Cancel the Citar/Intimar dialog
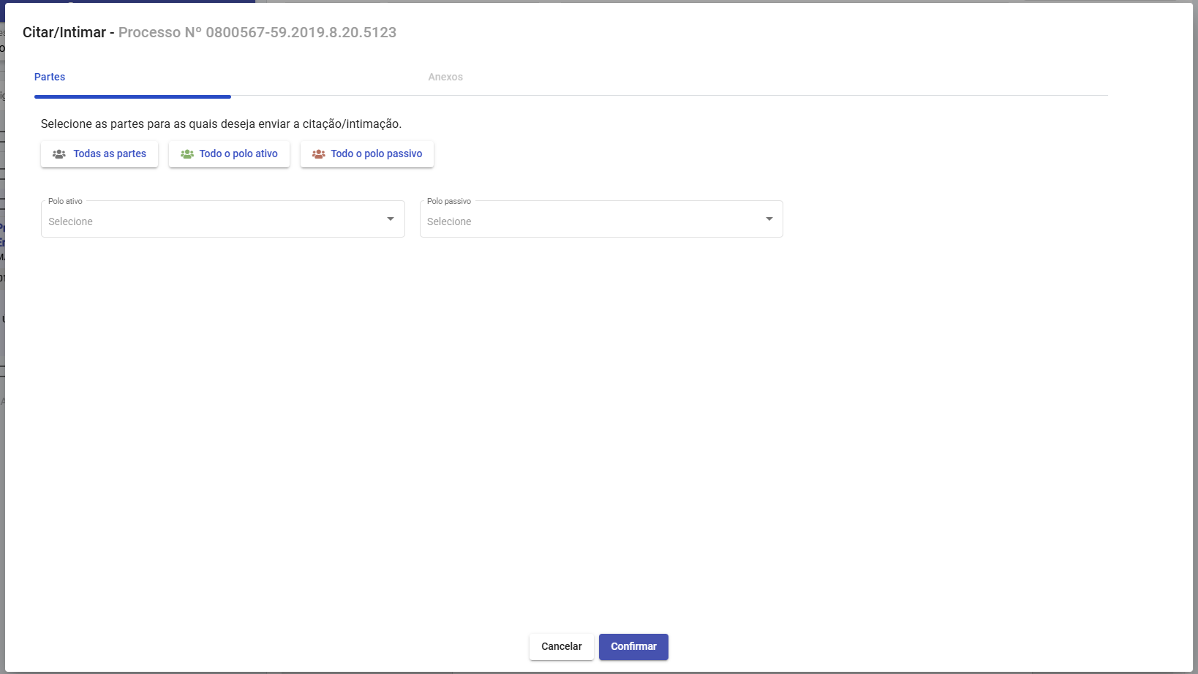 [x=562, y=647]
